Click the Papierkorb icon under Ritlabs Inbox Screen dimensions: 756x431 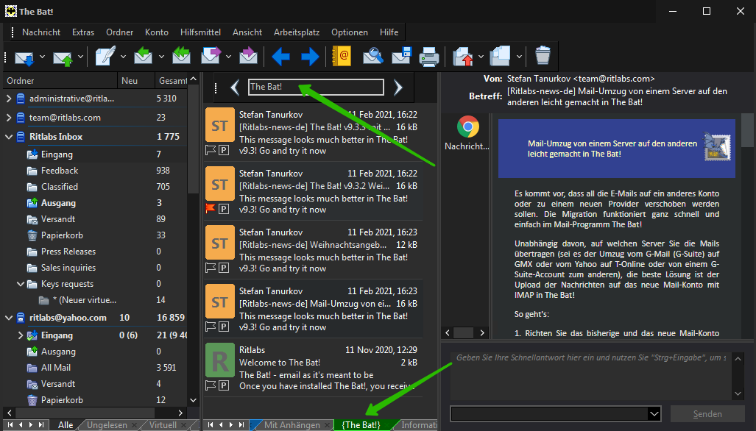[x=32, y=235]
